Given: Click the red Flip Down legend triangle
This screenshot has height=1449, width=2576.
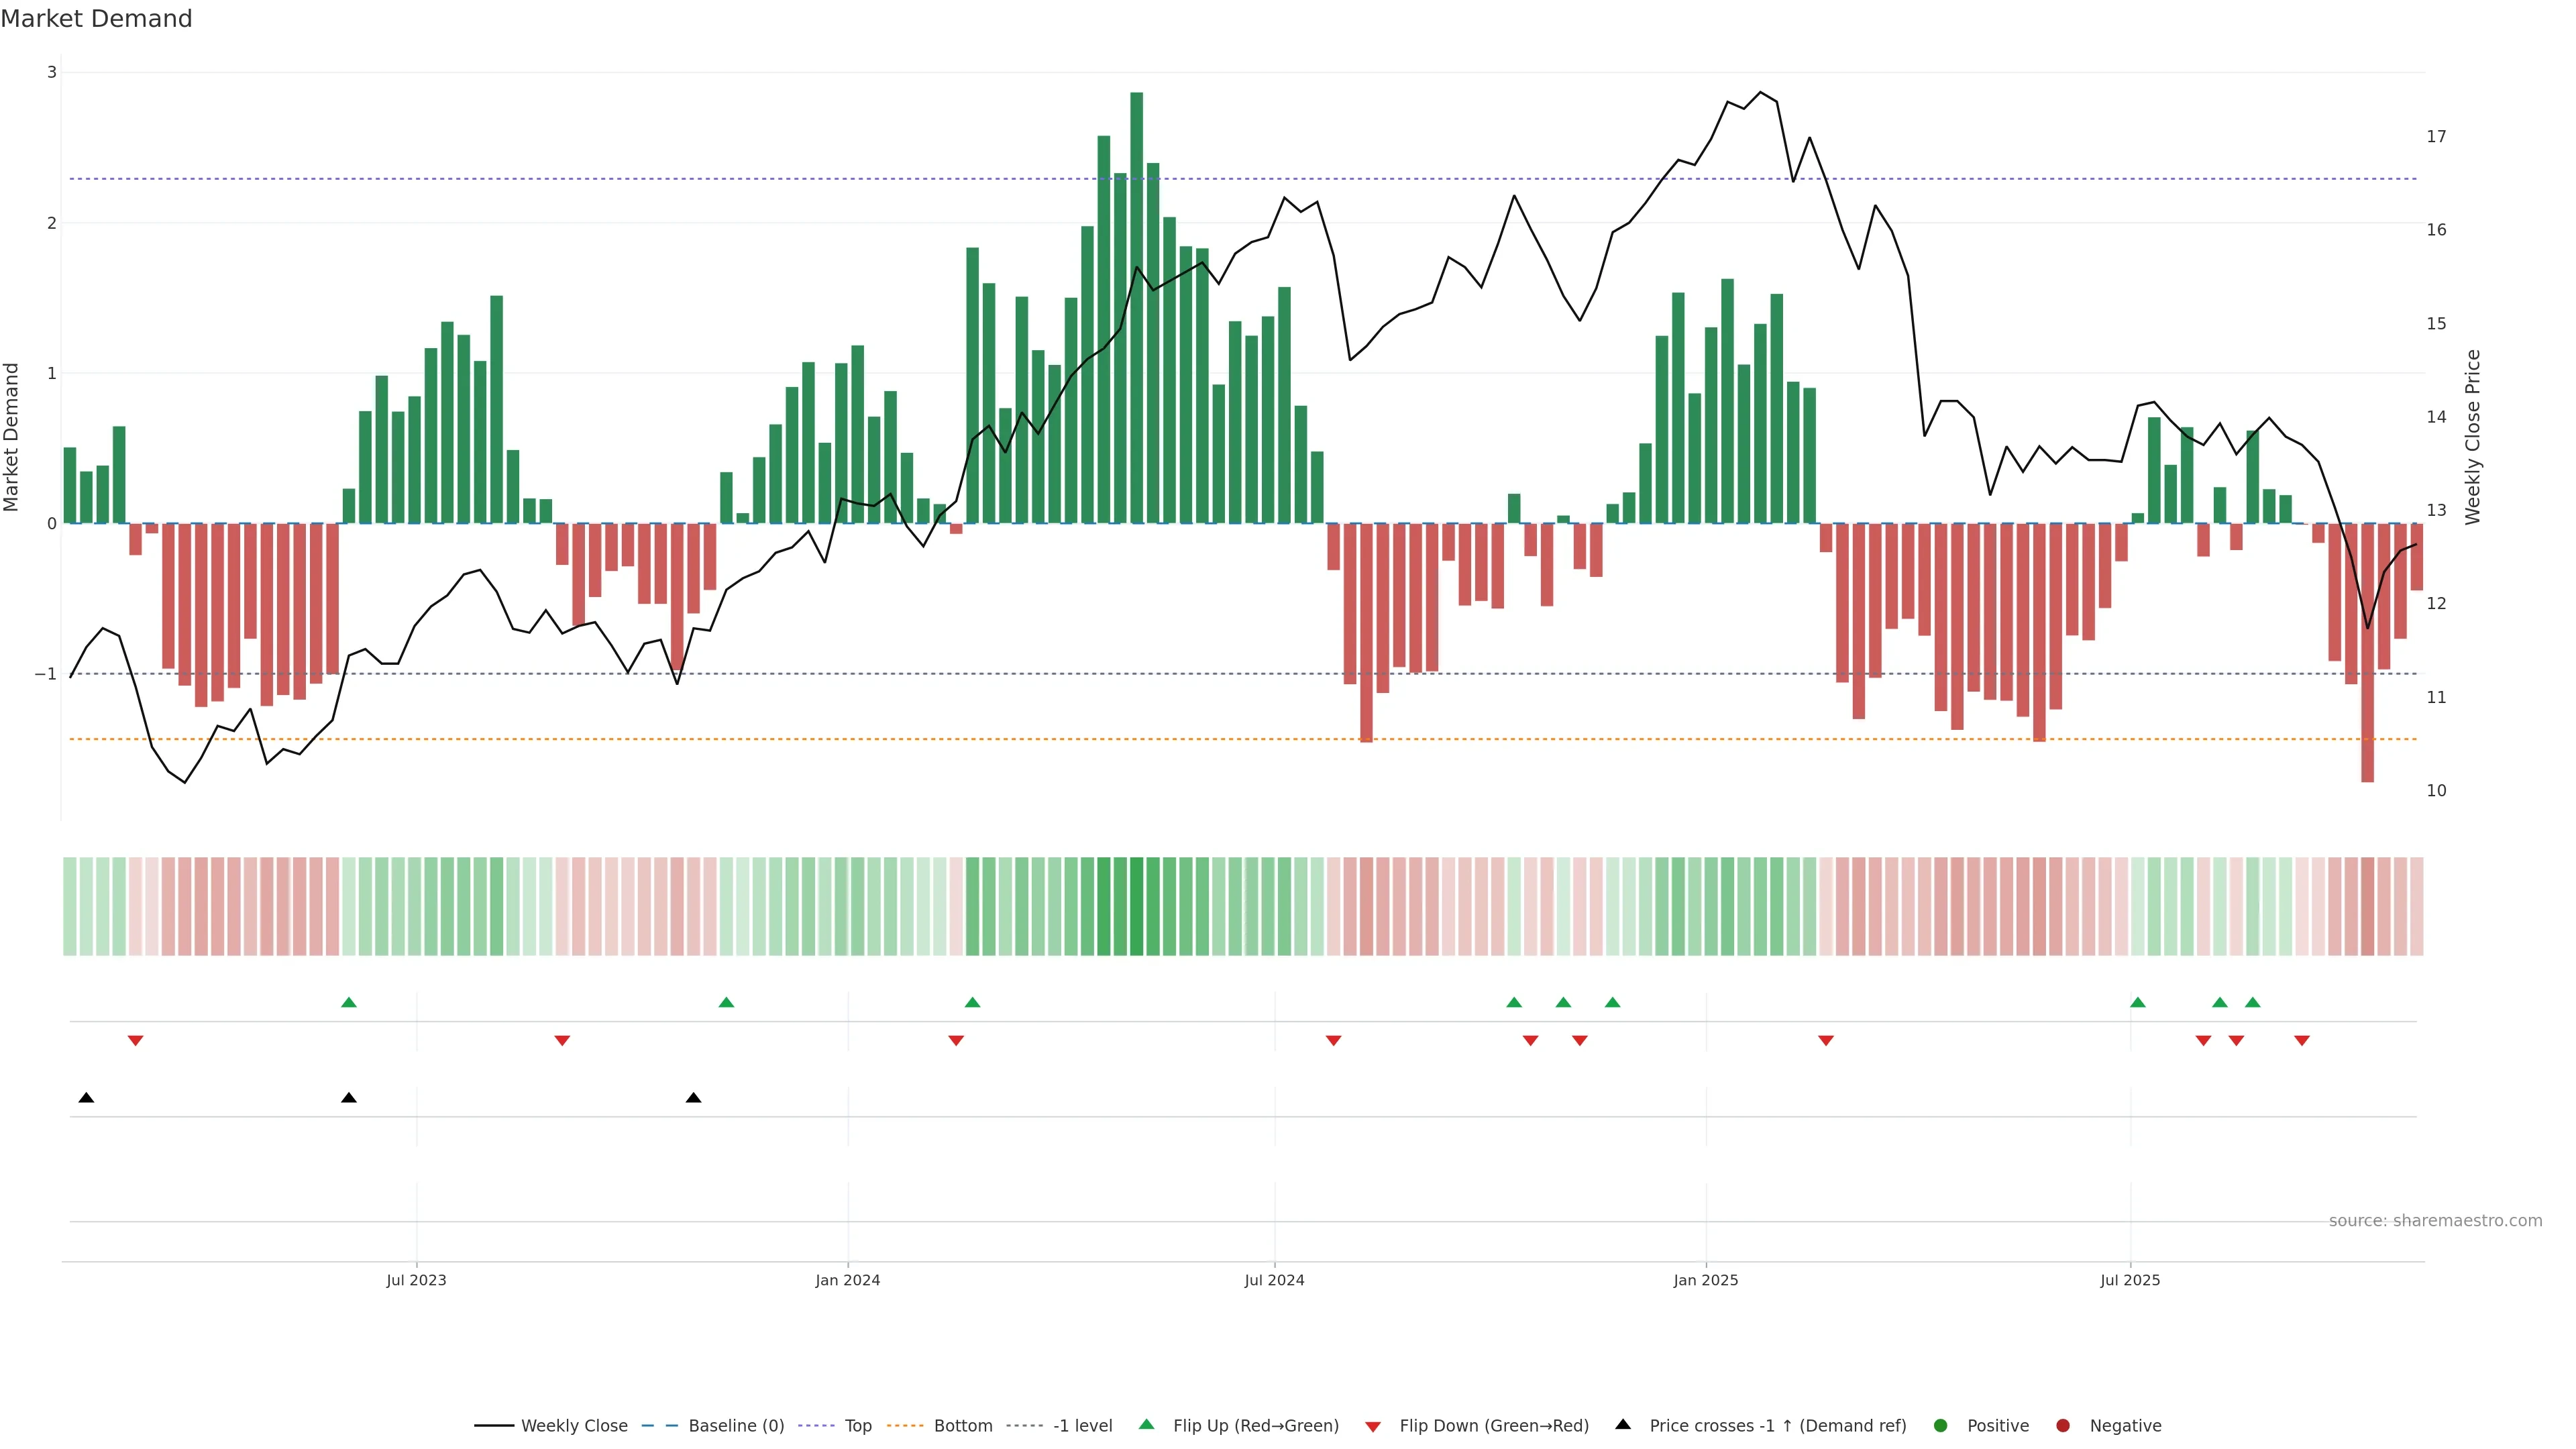Looking at the screenshot, I should pyautogui.click(x=1373, y=1426).
